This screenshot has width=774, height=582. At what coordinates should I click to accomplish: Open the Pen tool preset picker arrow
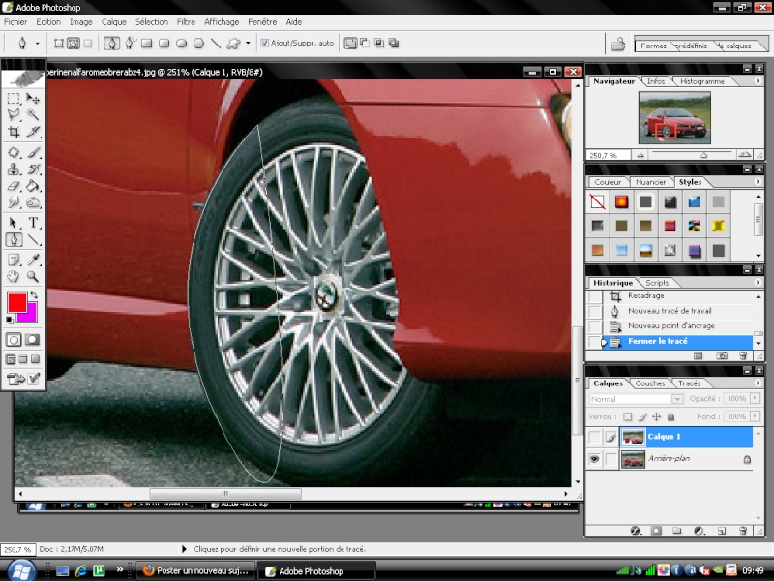(37, 44)
